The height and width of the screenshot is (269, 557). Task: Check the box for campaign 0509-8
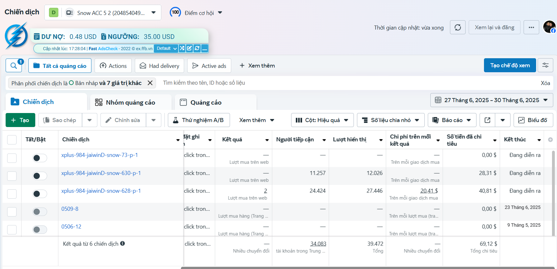pyautogui.click(x=12, y=212)
